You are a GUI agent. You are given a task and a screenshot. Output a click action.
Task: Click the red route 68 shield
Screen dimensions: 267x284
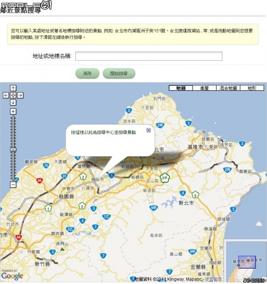(x=18, y=237)
